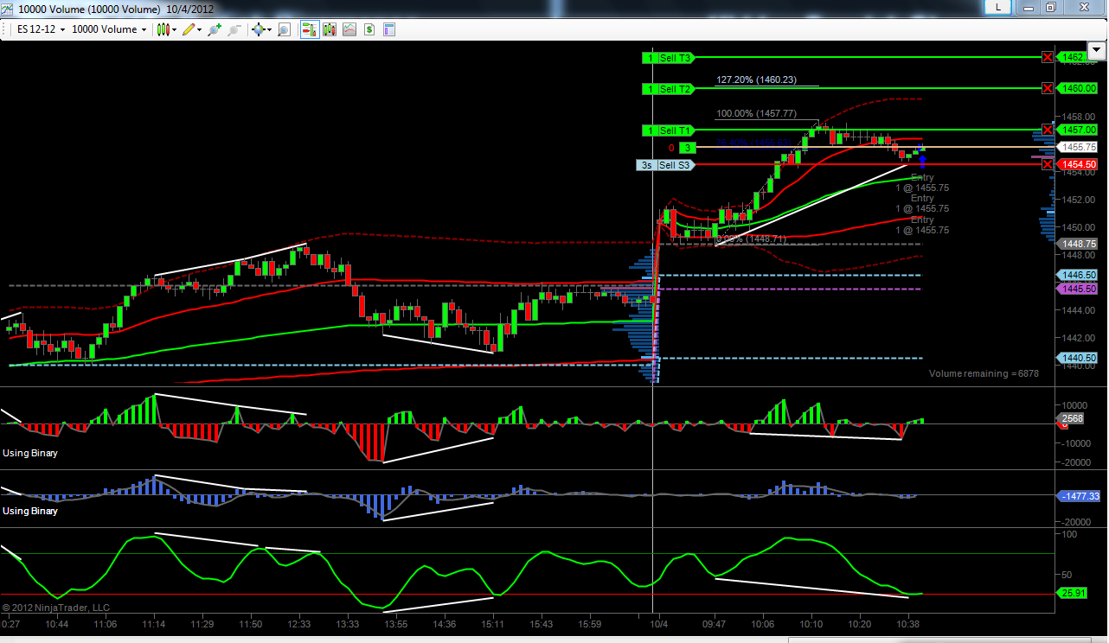Click the L link button in title bar
The height and width of the screenshot is (643, 1109).
click(999, 7)
